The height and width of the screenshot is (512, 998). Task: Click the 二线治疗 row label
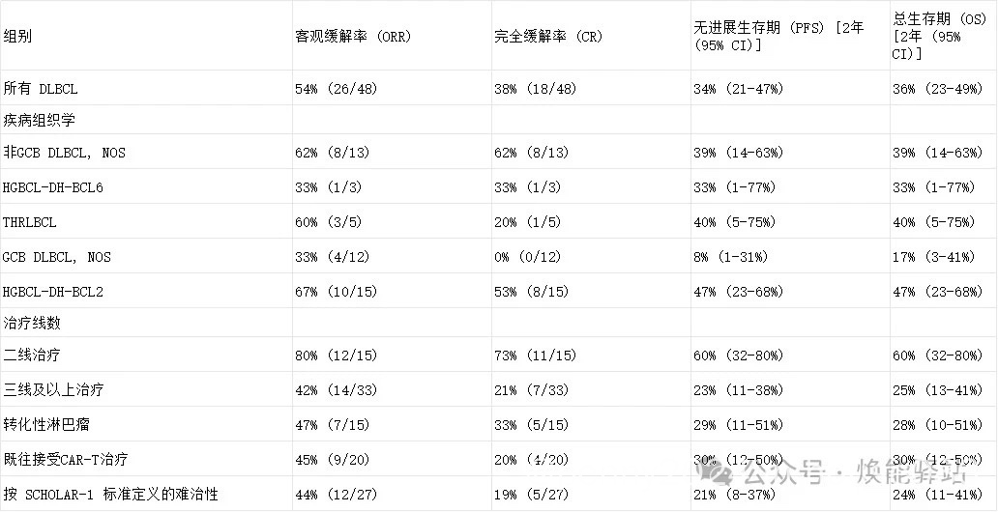click(x=32, y=355)
